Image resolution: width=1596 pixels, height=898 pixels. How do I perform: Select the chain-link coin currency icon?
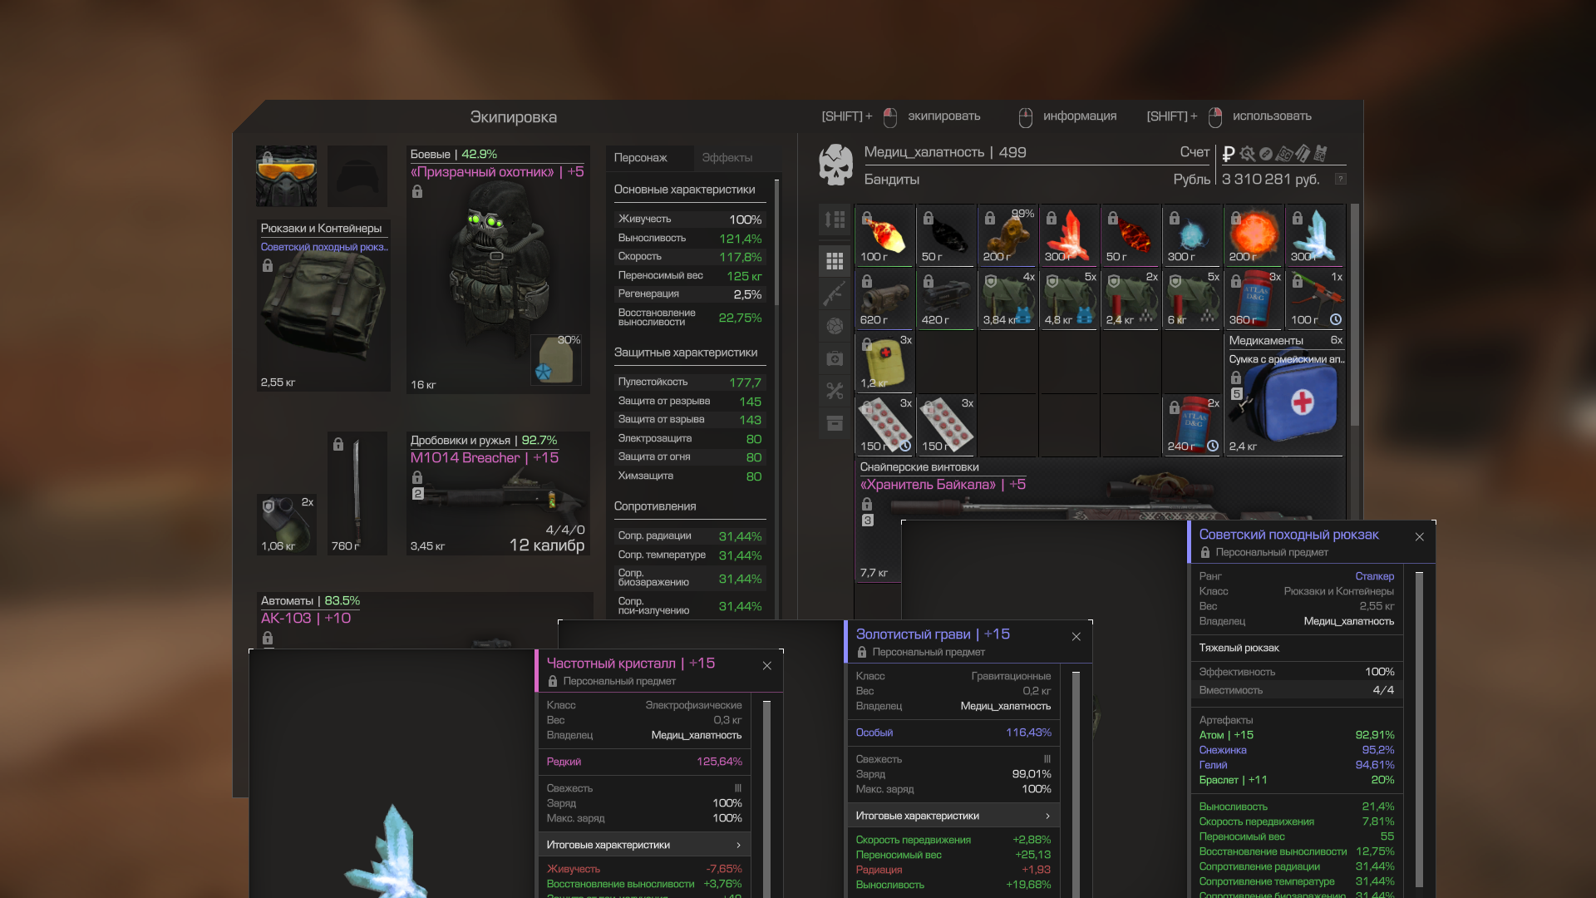click(1265, 154)
